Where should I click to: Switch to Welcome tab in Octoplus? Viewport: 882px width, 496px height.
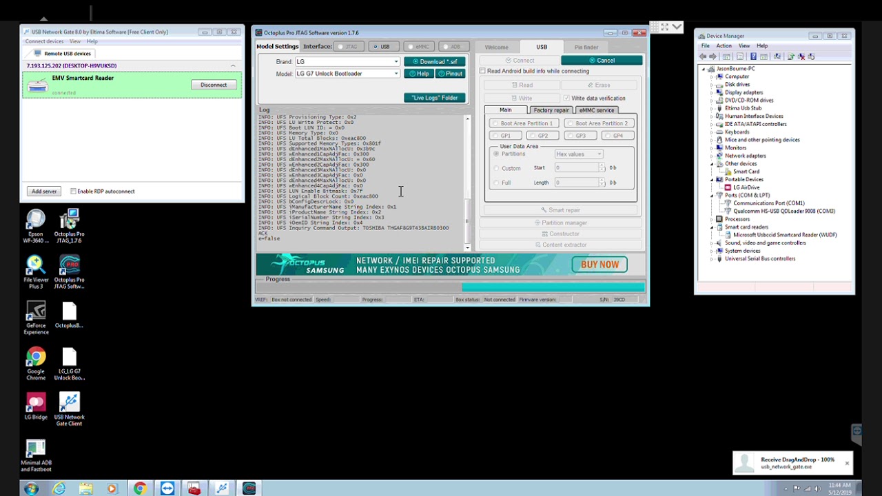pos(496,48)
